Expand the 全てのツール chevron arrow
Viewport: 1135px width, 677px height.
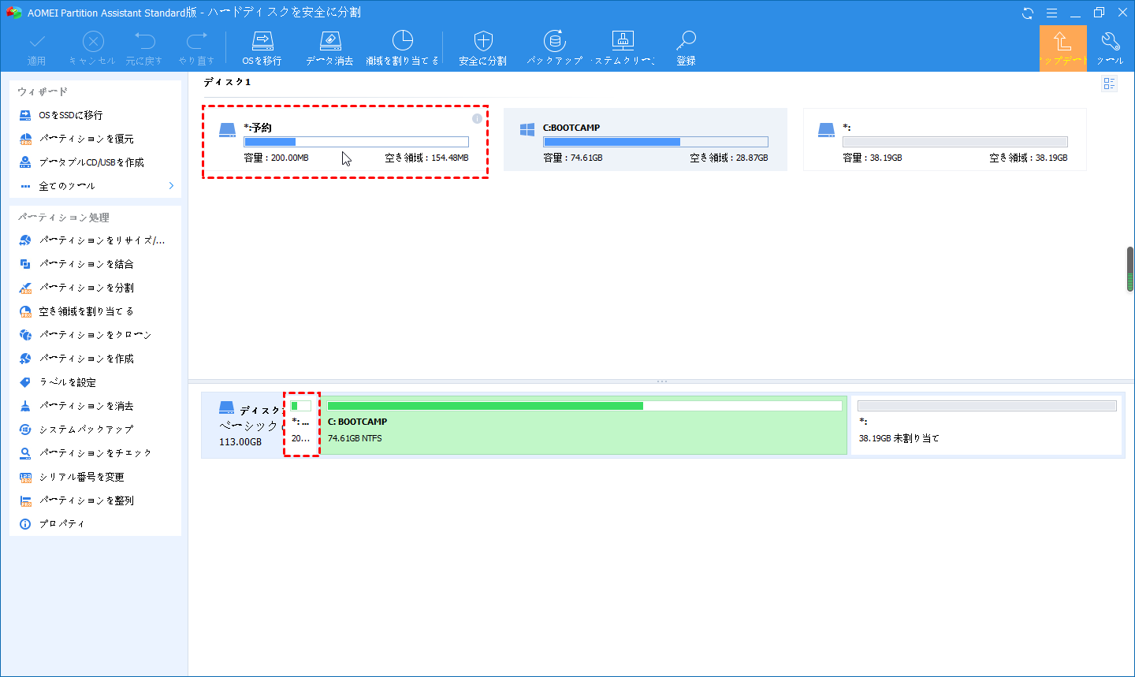tap(171, 186)
